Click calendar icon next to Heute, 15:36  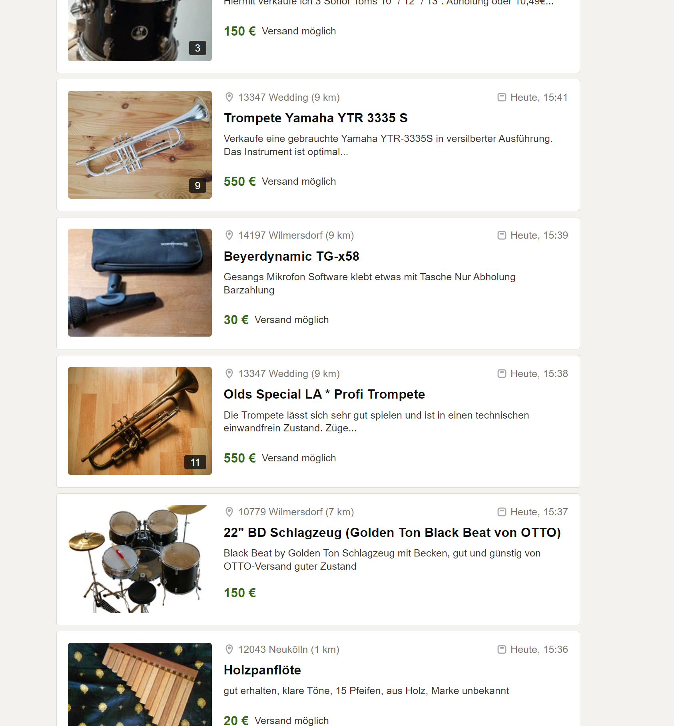tap(502, 649)
